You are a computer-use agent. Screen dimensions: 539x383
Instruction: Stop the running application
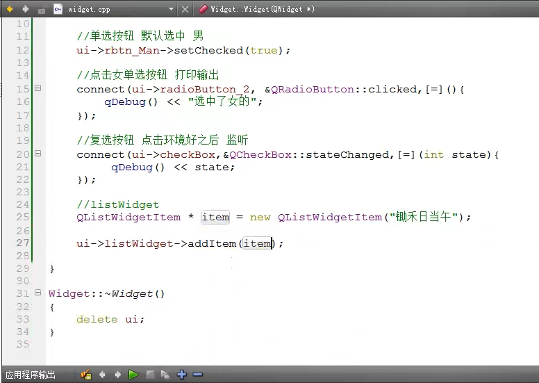[x=150, y=375]
